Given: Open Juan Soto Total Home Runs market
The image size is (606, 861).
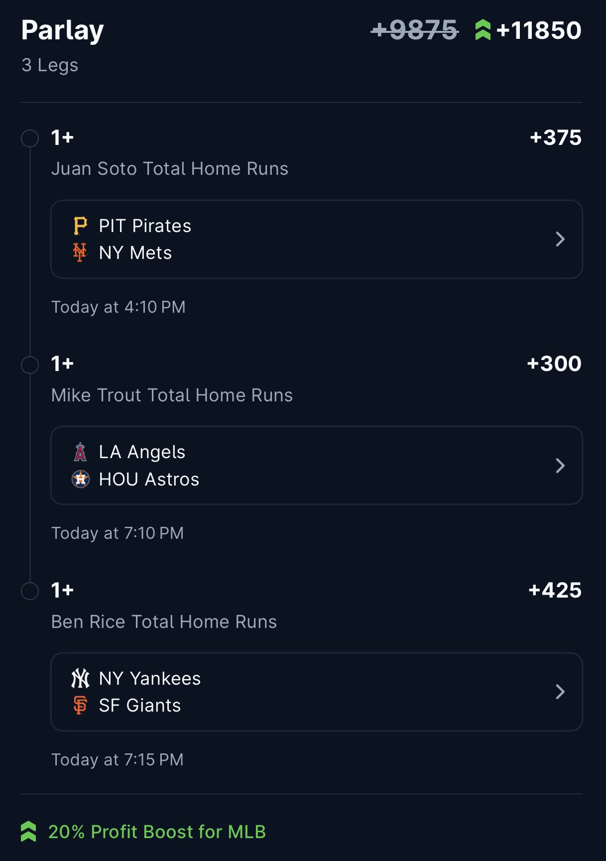Looking at the screenshot, I should coord(170,169).
